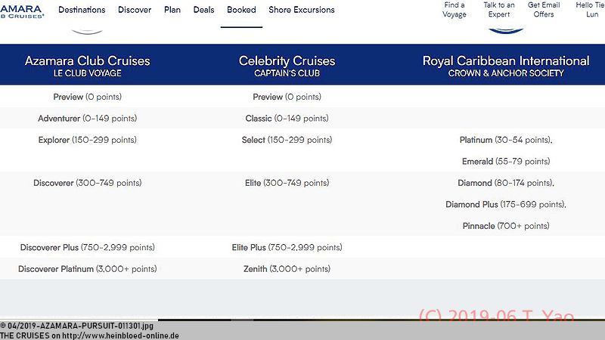Viewport: 605px width, 340px height.
Task: Click the Diamond Plus tier entry
Action: [506, 204]
